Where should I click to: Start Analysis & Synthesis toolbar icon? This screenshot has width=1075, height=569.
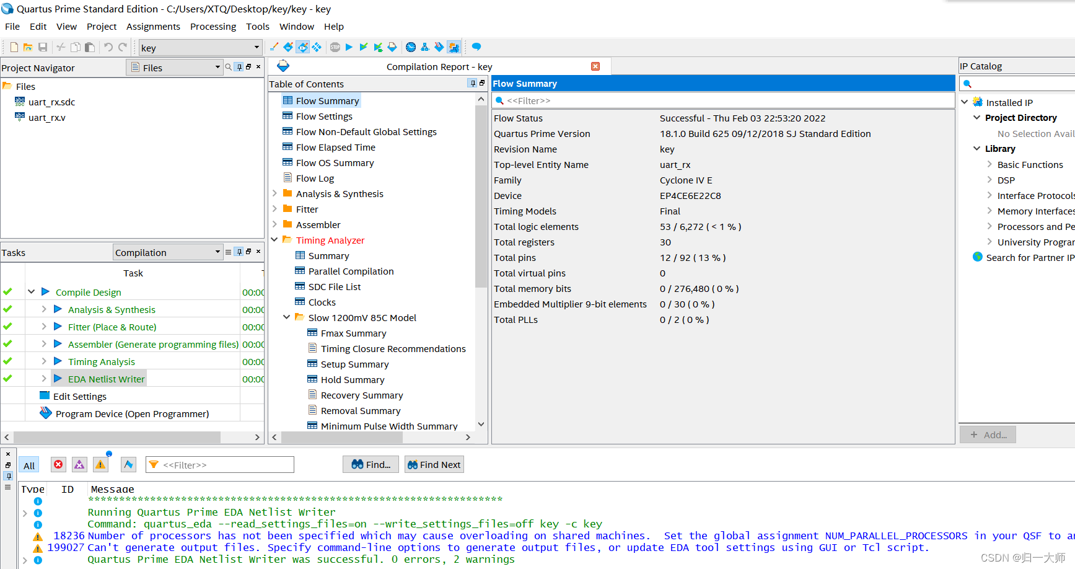[x=364, y=47]
